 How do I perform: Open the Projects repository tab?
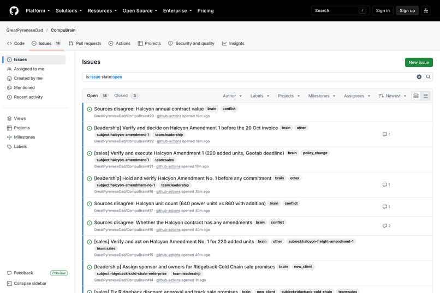(x=149, y=44)
